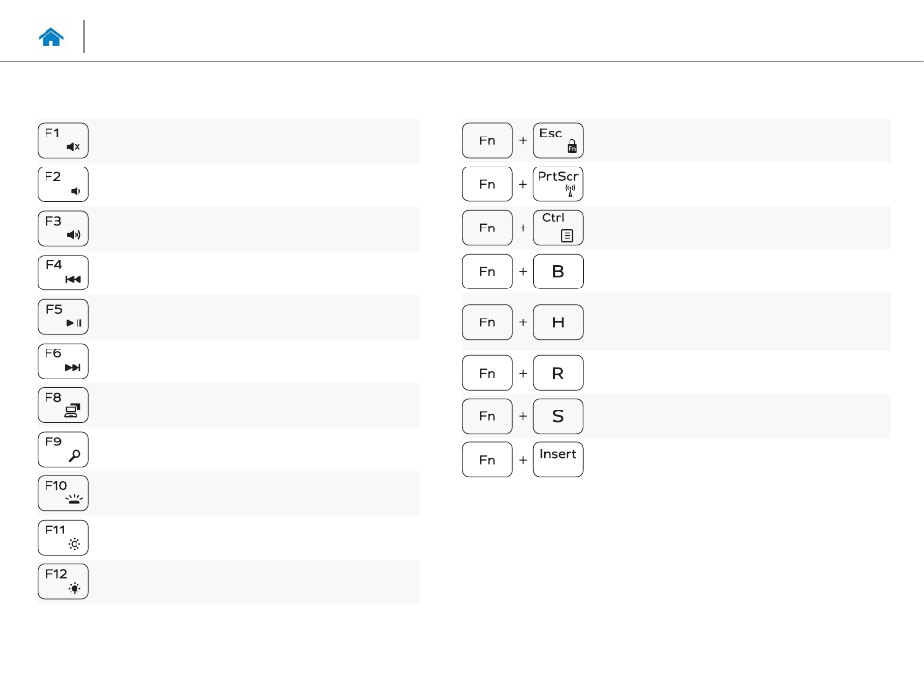Select the F6 next track key
The width and height of the screenshot is (924, 698).
[63, 361]
